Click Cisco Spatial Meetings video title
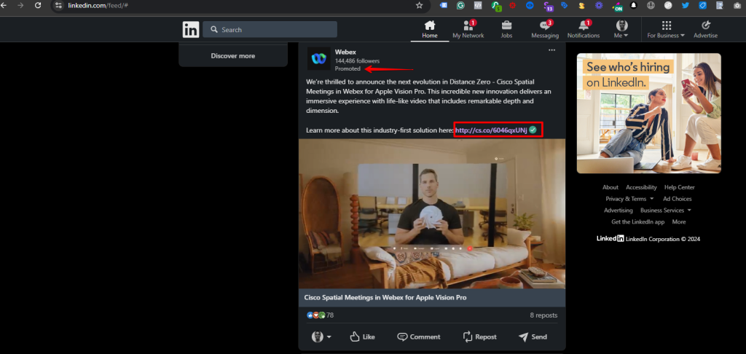This screenshot has height=354, width=746. point(385,297)
